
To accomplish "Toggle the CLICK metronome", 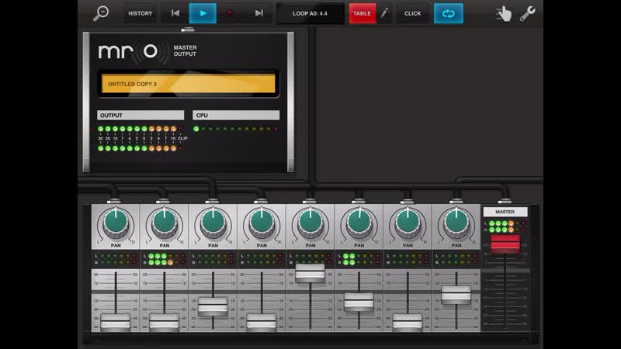I will tap(412, 13).
